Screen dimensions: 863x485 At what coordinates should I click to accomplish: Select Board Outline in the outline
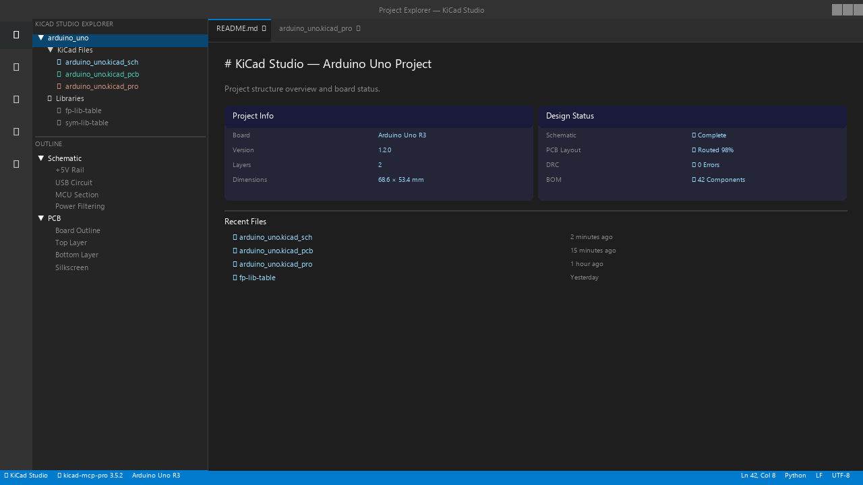tap(78, 230)
